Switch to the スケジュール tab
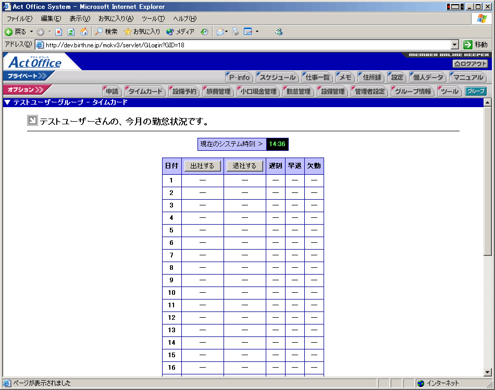The width and height of the screenshot is (495, 390). tap(277, 77)
